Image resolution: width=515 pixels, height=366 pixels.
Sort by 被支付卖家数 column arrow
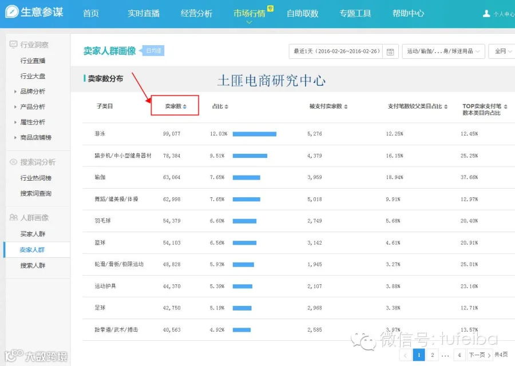pos(346,106)
